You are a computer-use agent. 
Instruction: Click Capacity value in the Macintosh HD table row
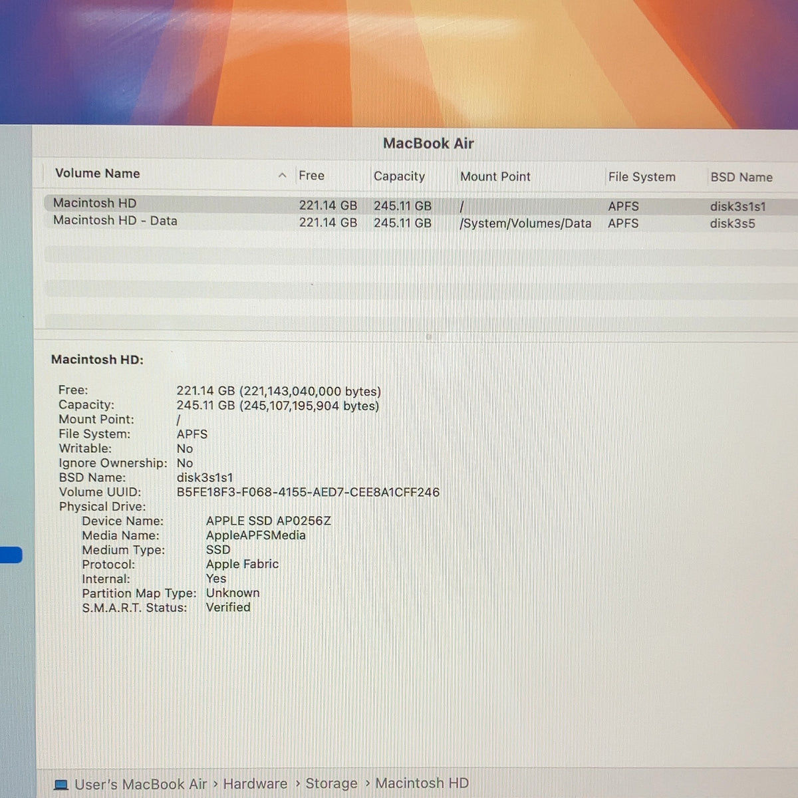click(x=402, y=206)
